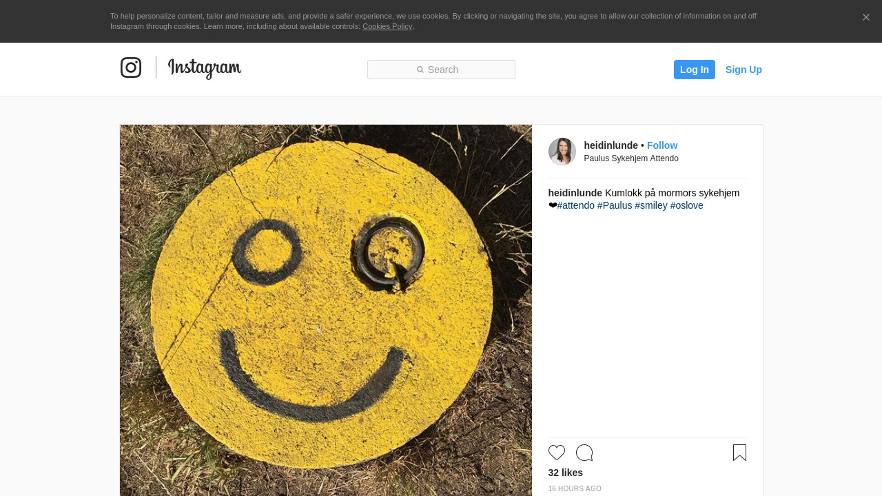Follow the heidinlunde account

click(x=662, y=145)
